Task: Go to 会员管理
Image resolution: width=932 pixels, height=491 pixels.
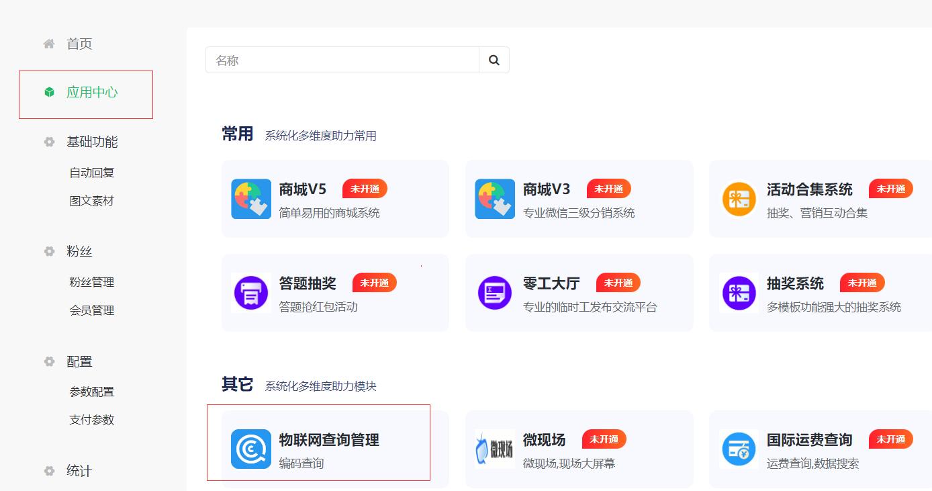Action: (x=92, y=310)
